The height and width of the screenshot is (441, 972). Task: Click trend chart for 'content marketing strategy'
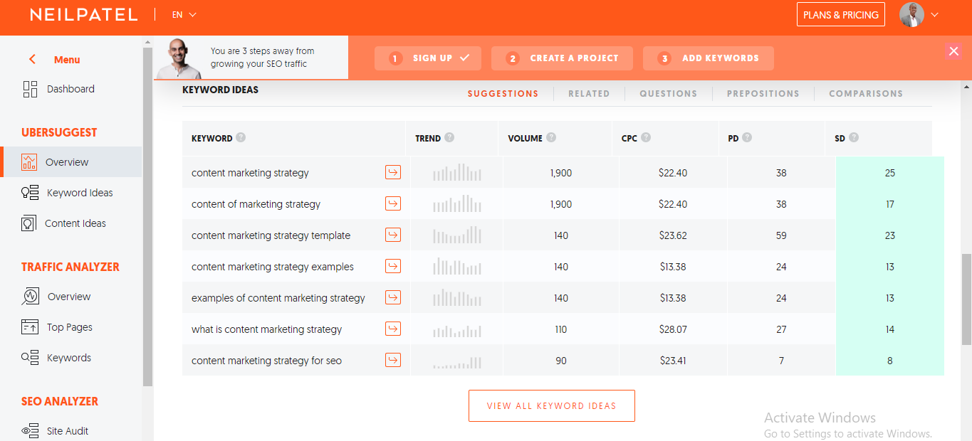click(457, 172)
